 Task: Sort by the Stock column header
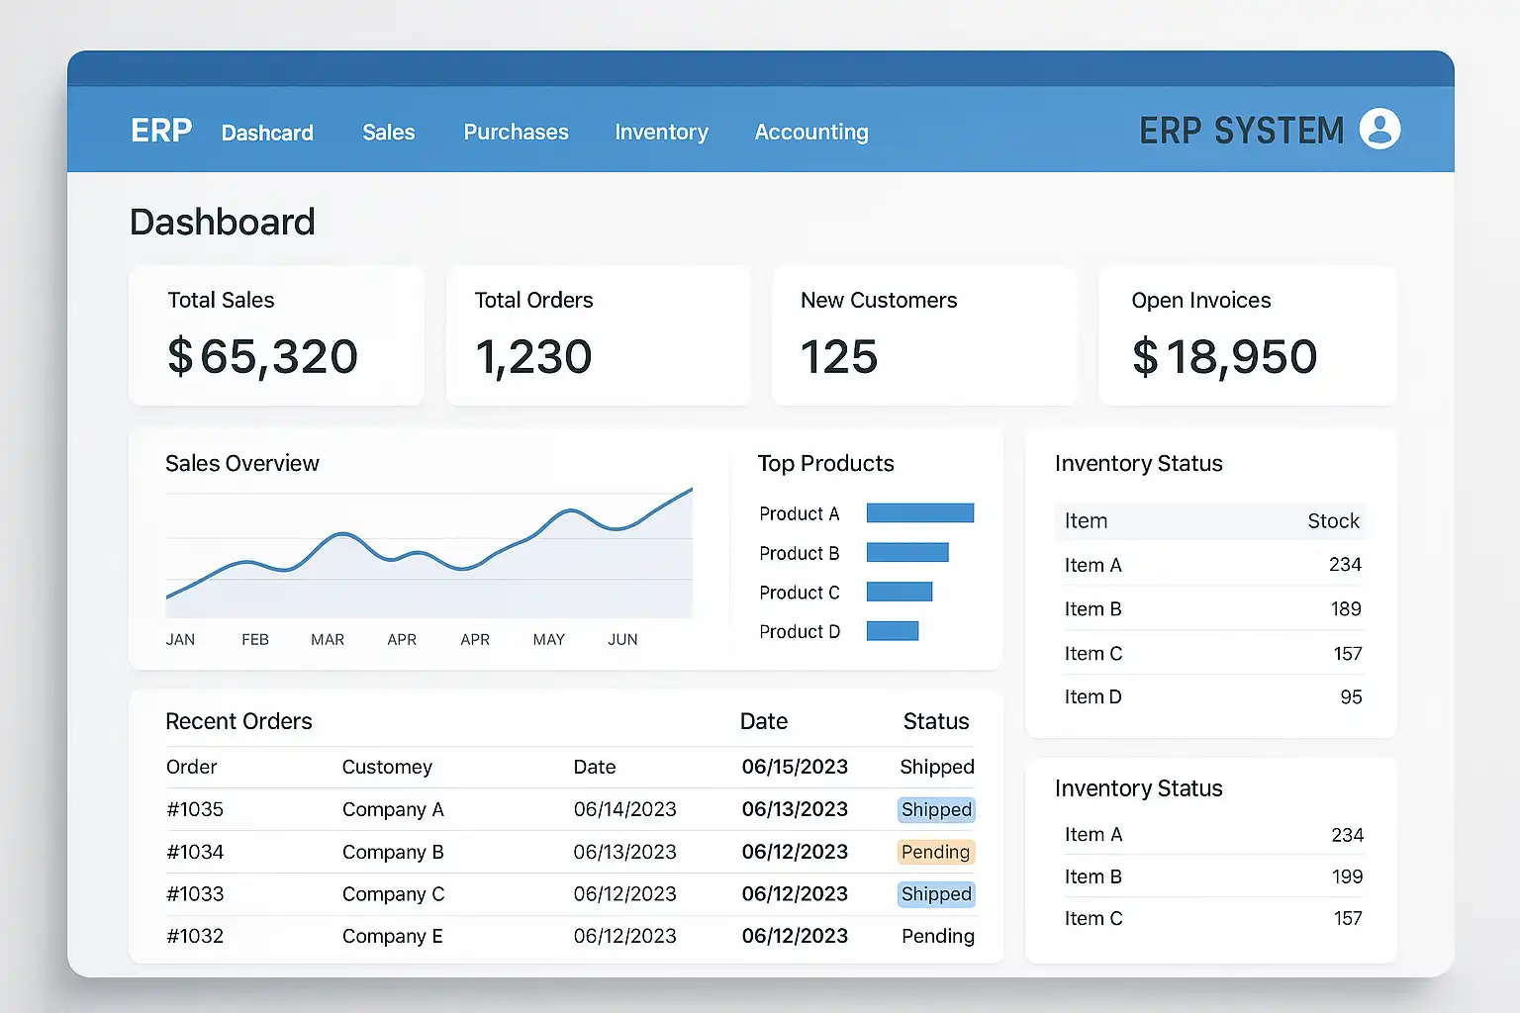pos(1333,521)
